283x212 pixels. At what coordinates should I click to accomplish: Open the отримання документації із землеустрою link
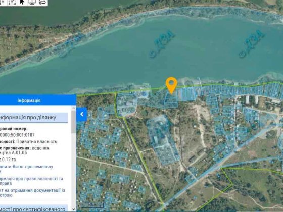[32, 193]
